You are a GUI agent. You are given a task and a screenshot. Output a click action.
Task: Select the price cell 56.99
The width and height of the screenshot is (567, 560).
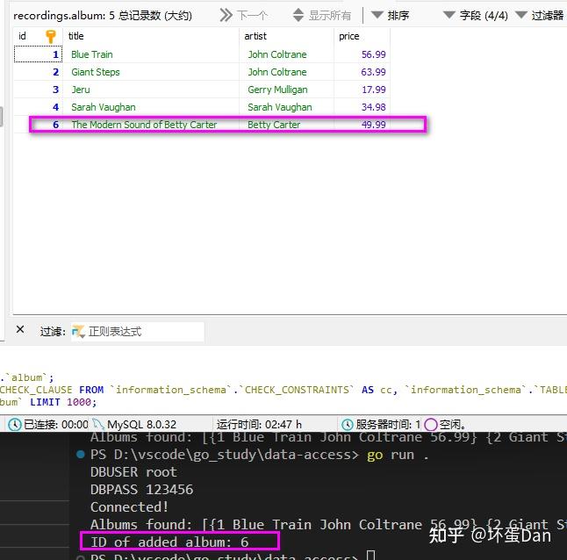coord(362,54)
